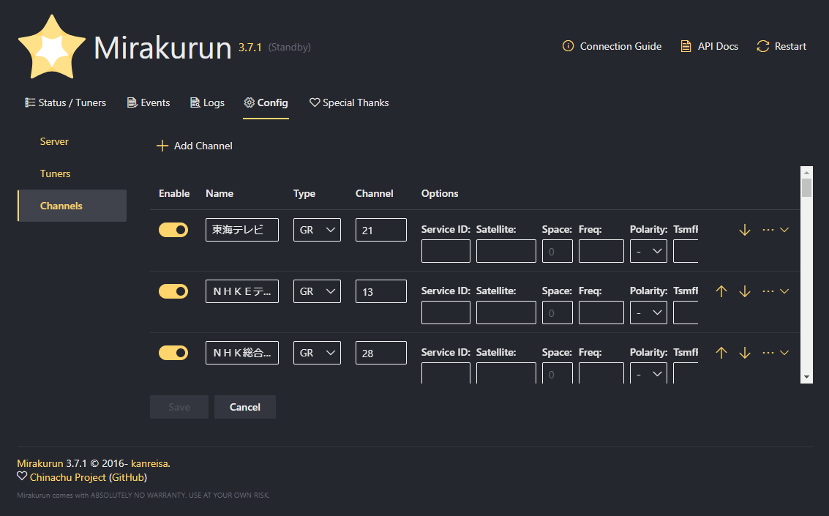Open the Polarity dropdown for channel 21
This screenshot has height=516, width=829.
click(x=648, y=251)
